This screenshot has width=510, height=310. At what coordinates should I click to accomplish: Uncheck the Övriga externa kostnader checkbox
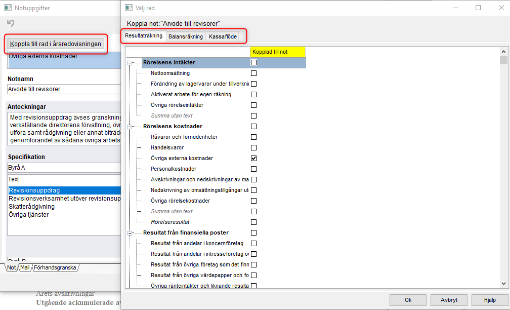[253, 158]
